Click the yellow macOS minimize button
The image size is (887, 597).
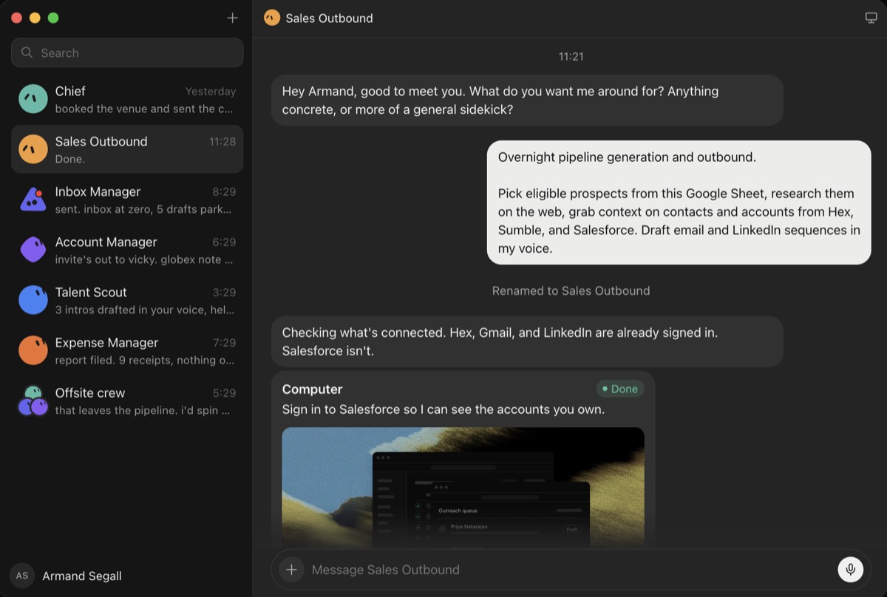click(x=35, y=18)
